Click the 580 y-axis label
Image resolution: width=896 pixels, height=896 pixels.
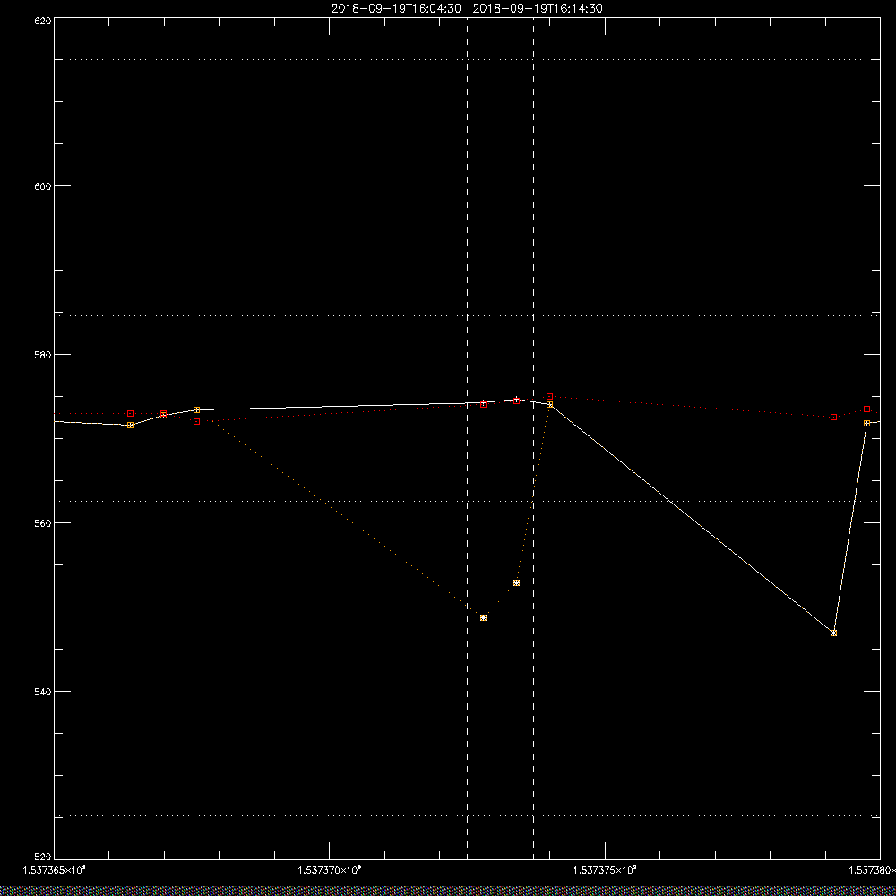[x=44, y=354]
